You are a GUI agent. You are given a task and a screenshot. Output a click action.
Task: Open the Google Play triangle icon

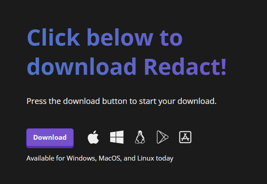[x=163, y=137]
